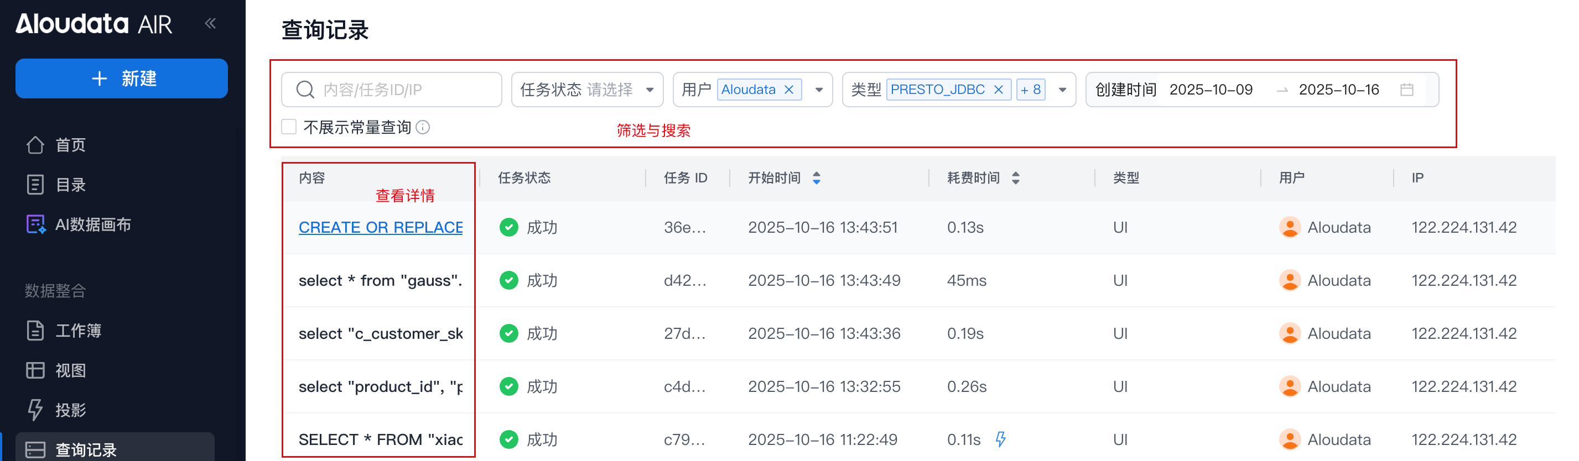Sort by 开始时间 column sort icon
This screenshot has width=1579, height=461.
[x=817, y=178]
